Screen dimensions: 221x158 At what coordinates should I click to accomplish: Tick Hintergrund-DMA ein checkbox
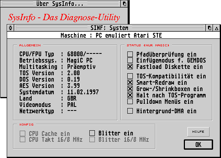(x=130, y=111)
